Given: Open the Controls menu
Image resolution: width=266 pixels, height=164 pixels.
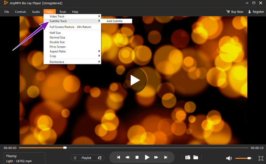Looking at the screenshot, I should click(20, 12).
